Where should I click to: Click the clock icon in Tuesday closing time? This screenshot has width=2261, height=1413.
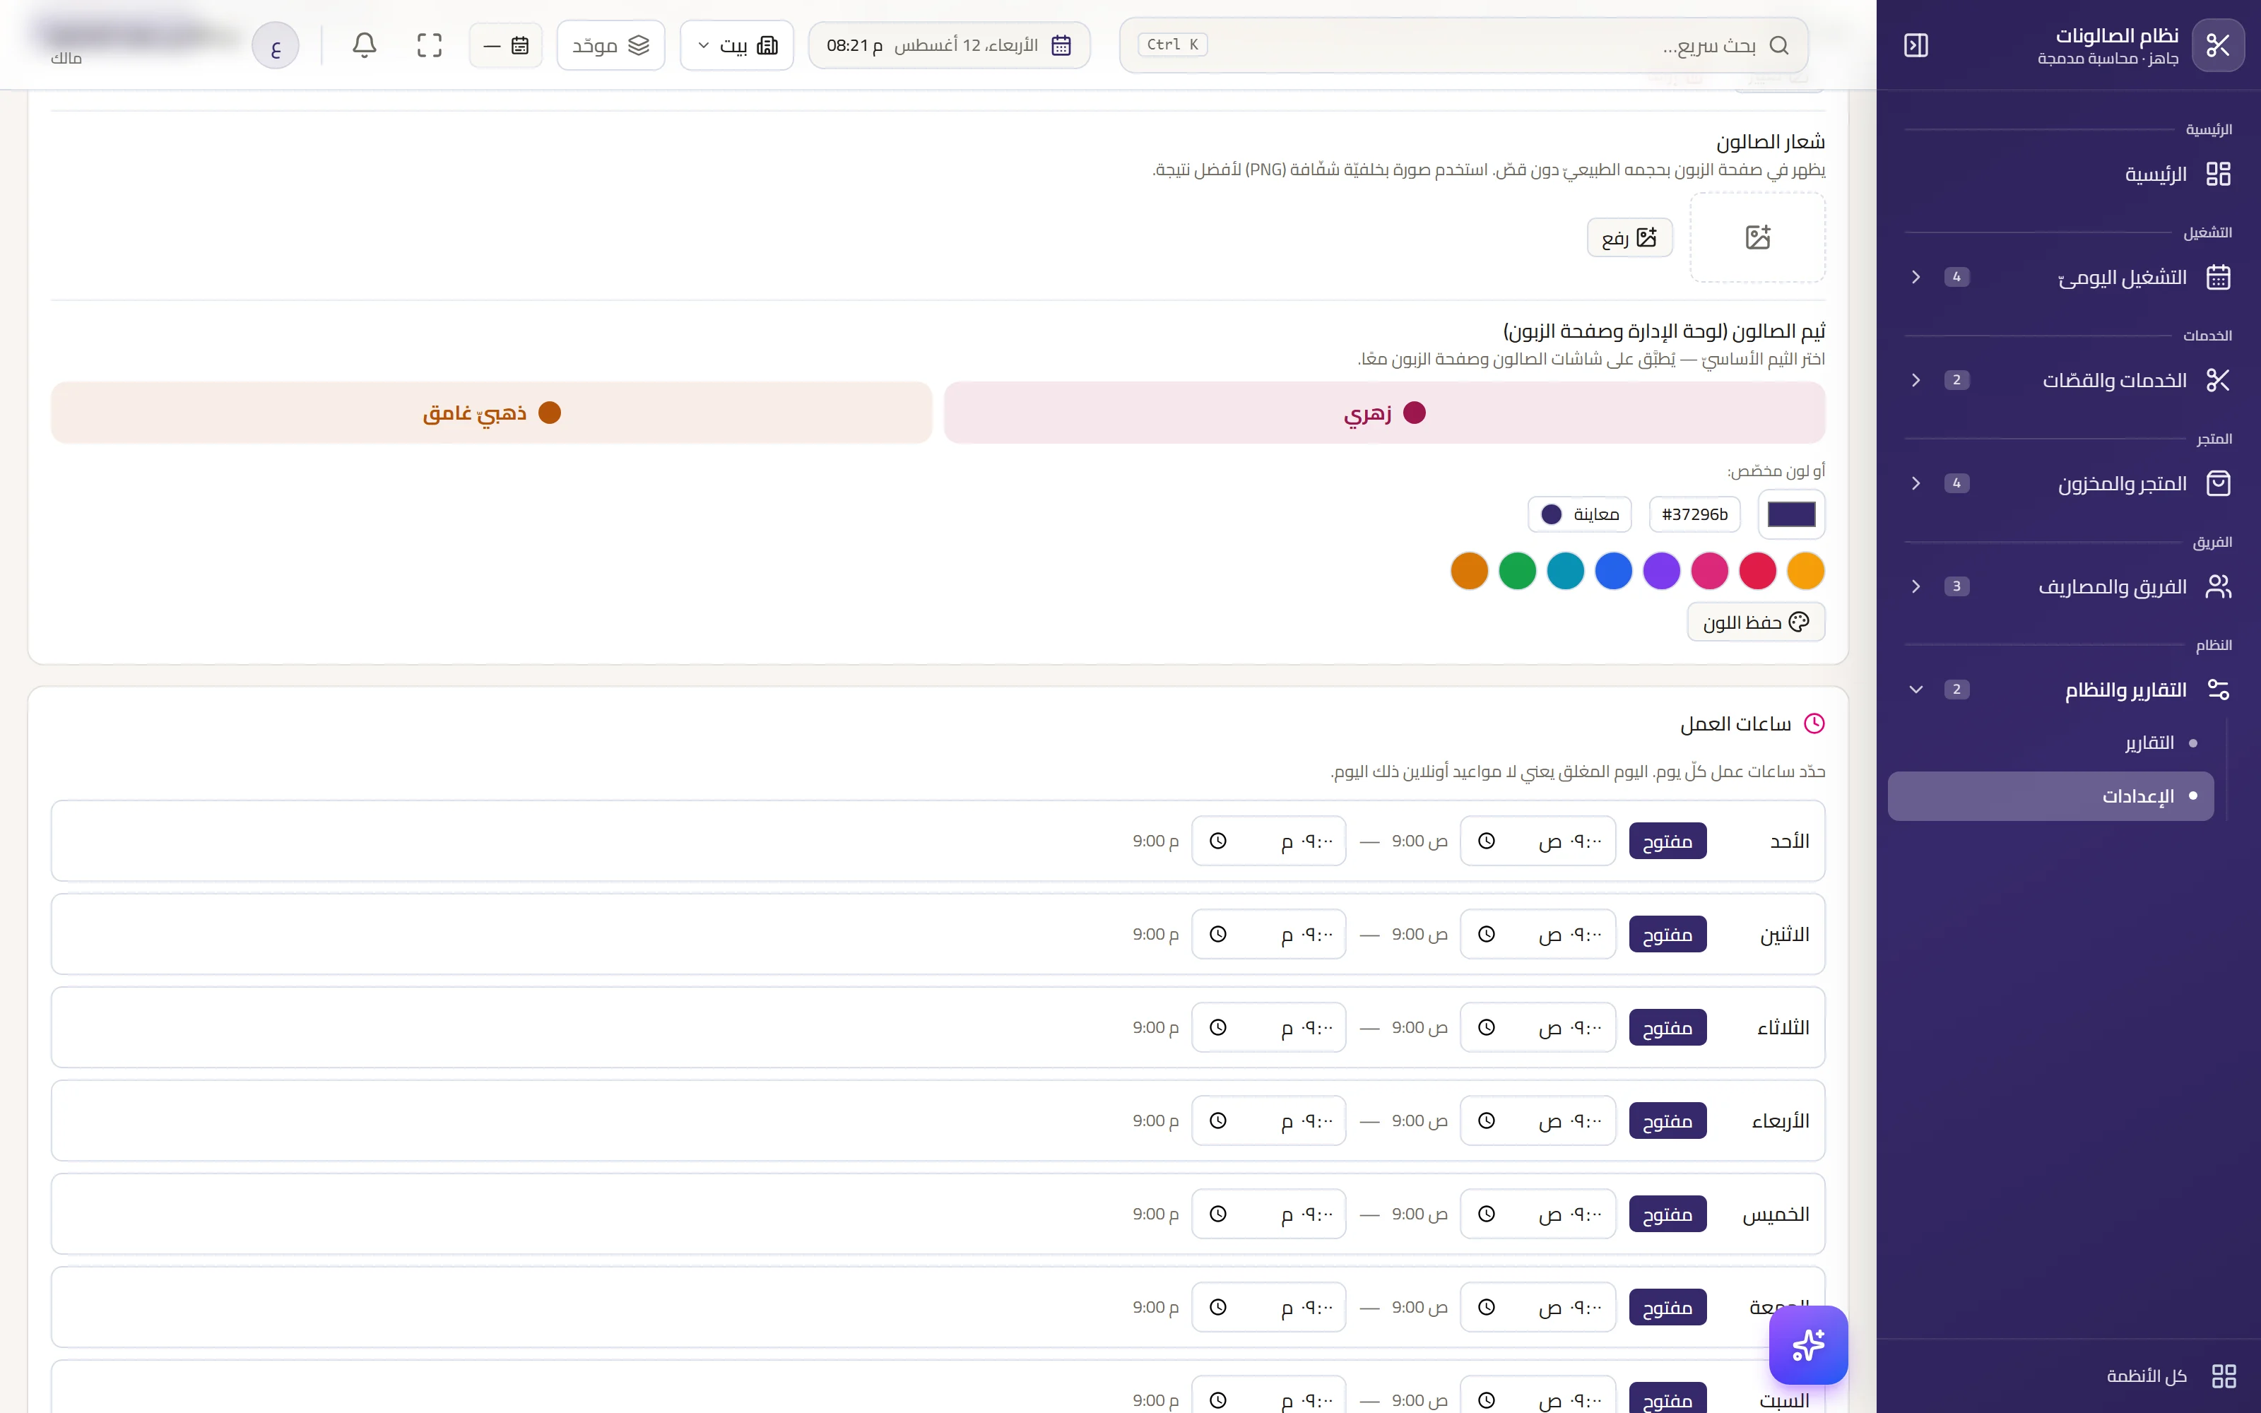[1218, 1028]
